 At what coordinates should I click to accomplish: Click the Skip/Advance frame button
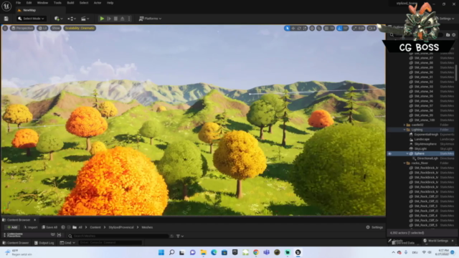[x=109, y=19]
